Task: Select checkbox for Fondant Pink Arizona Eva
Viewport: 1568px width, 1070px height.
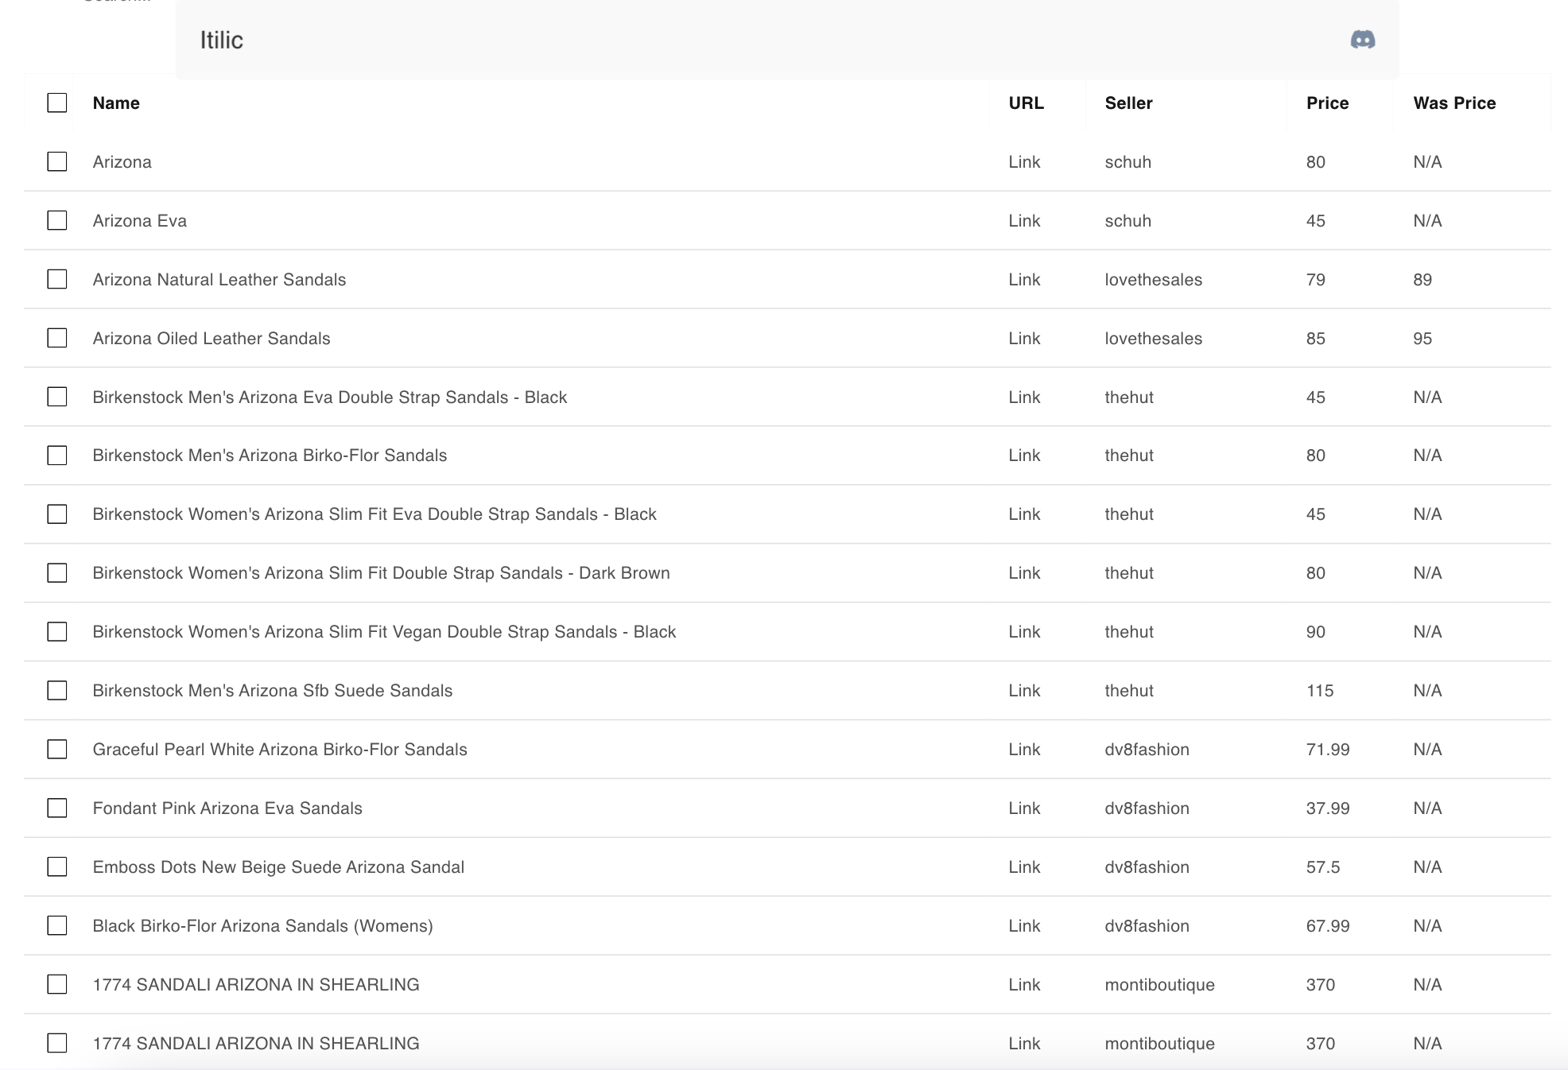Action: (x=57, y=808)
